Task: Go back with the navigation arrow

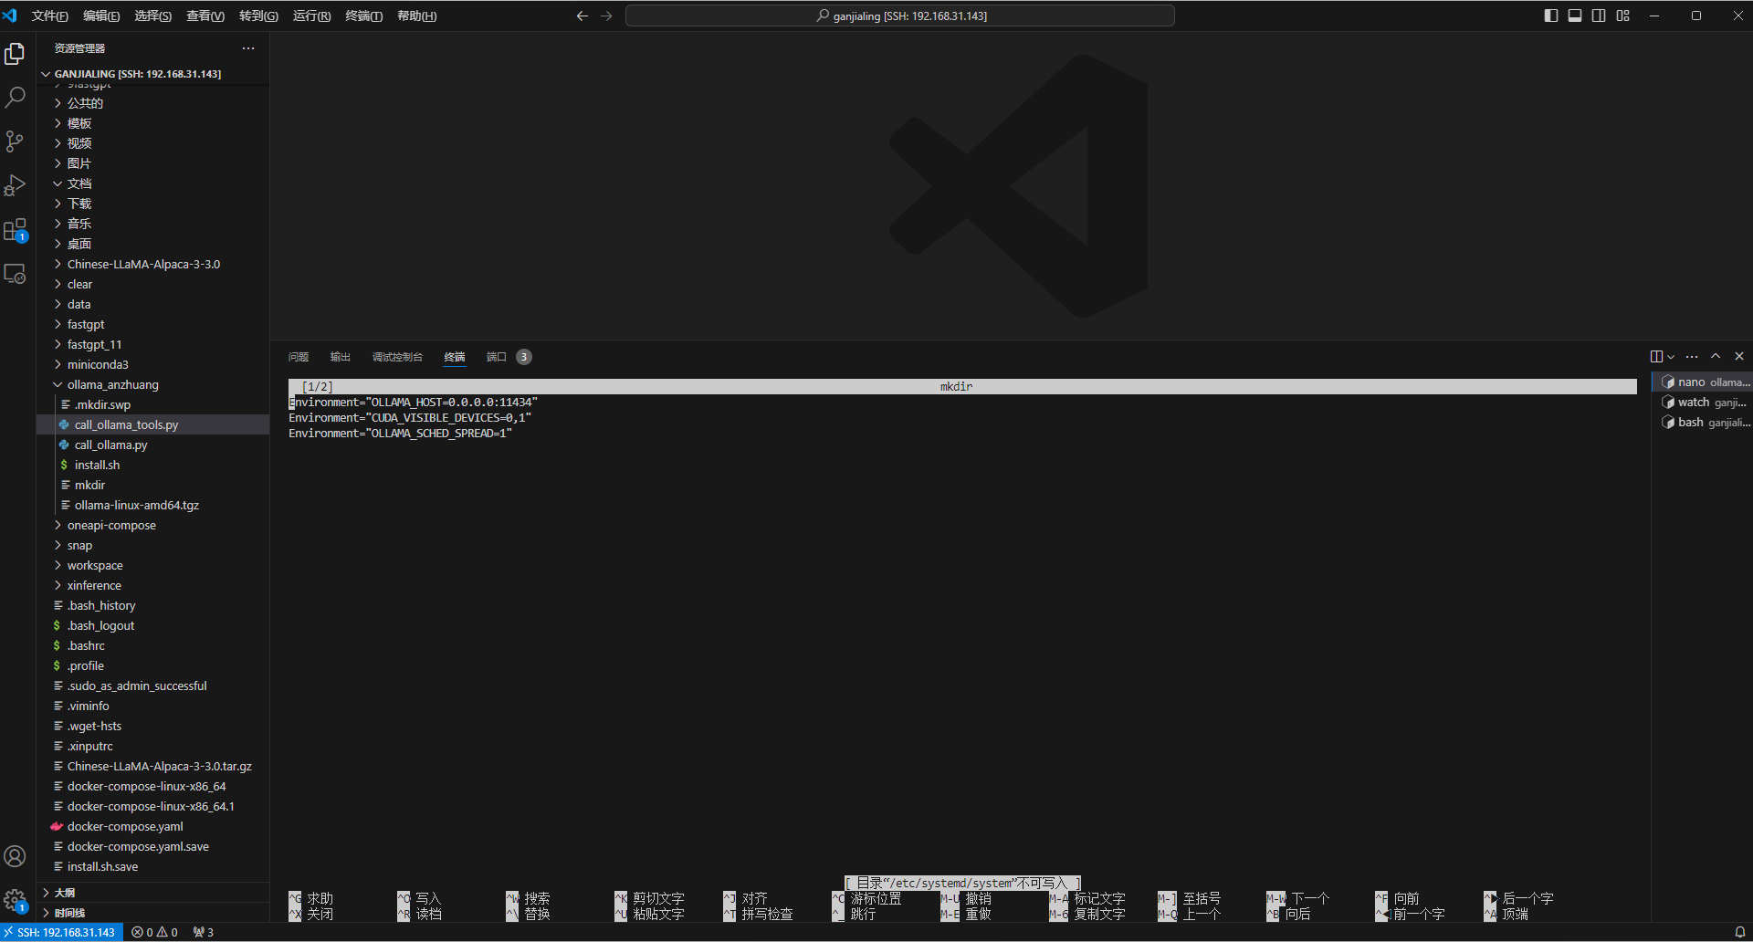Action: click(583, 16)
